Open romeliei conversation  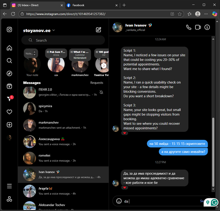[x=63, y=158]
